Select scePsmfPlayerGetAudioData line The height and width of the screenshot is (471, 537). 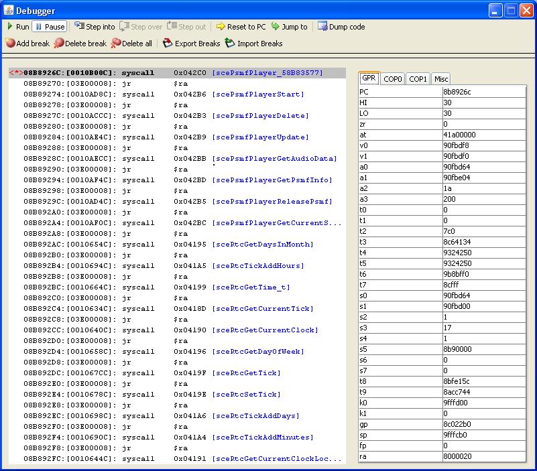click(x=177, y=159)
